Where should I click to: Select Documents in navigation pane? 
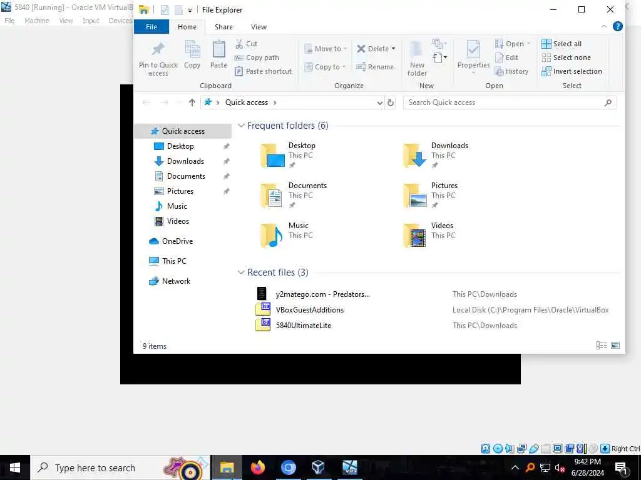tap(186, 176)
